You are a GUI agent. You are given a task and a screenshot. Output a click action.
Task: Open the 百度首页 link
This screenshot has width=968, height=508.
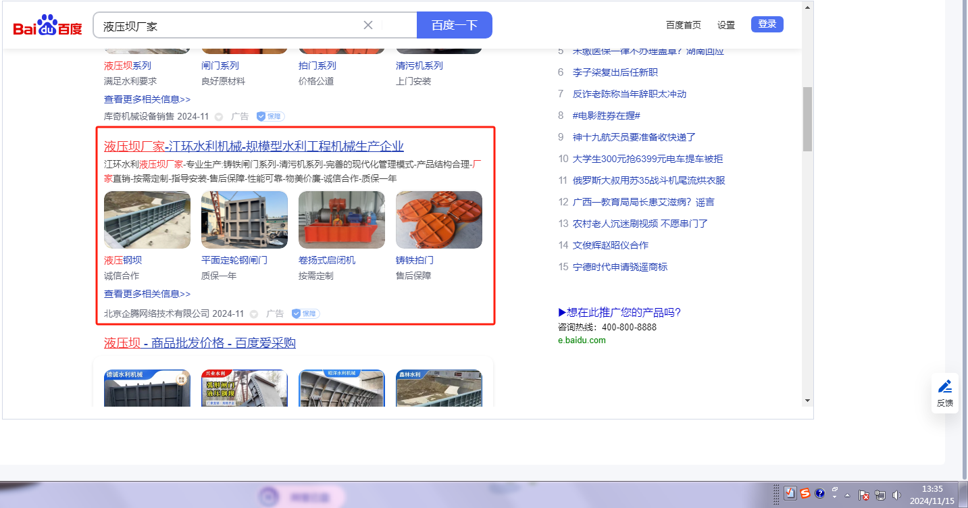[684, 25]
